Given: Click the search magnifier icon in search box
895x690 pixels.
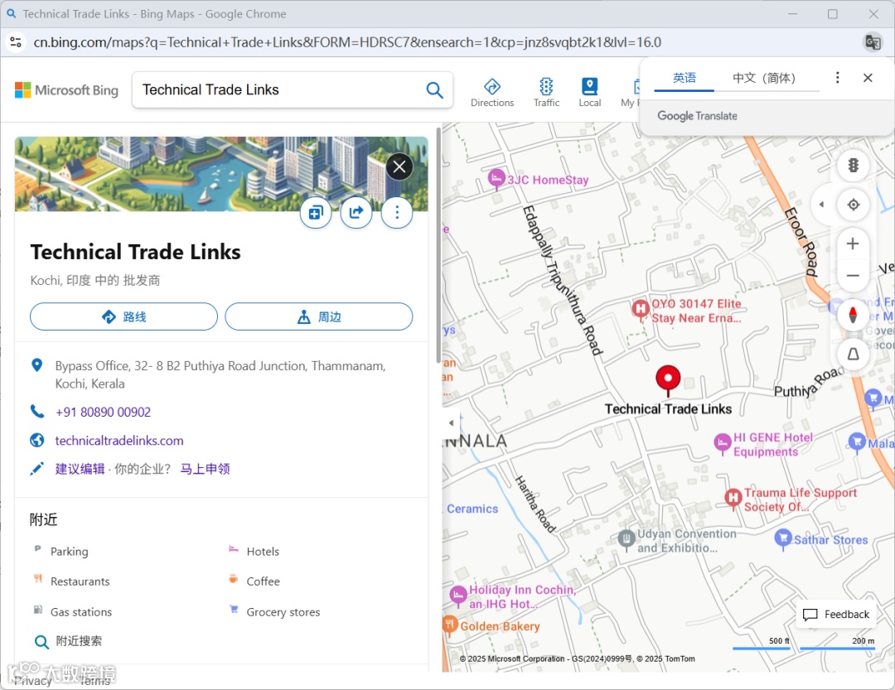Looking at the screenshot, I should pyautogui.click(x=434, y=90).
